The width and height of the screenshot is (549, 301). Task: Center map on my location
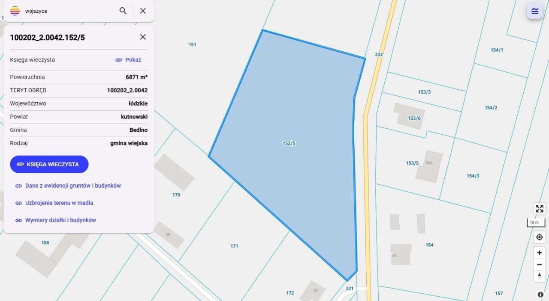click(x=540, y=237)
